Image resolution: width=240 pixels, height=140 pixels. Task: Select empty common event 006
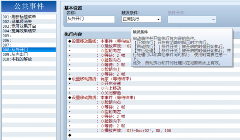click(x=29, y=40)
